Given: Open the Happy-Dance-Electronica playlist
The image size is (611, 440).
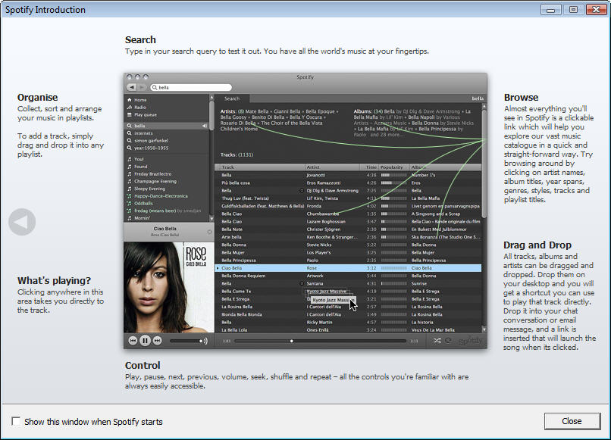Looking at the screenshot, I should (x=161, y=196).
